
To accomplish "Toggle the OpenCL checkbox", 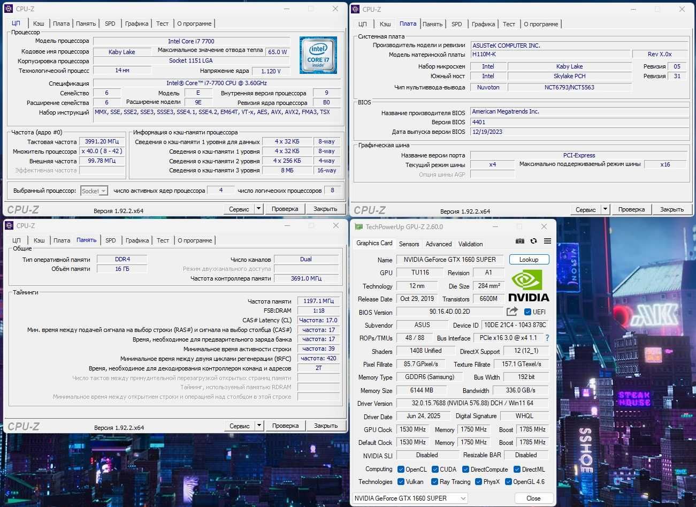I will pos(401,470).
